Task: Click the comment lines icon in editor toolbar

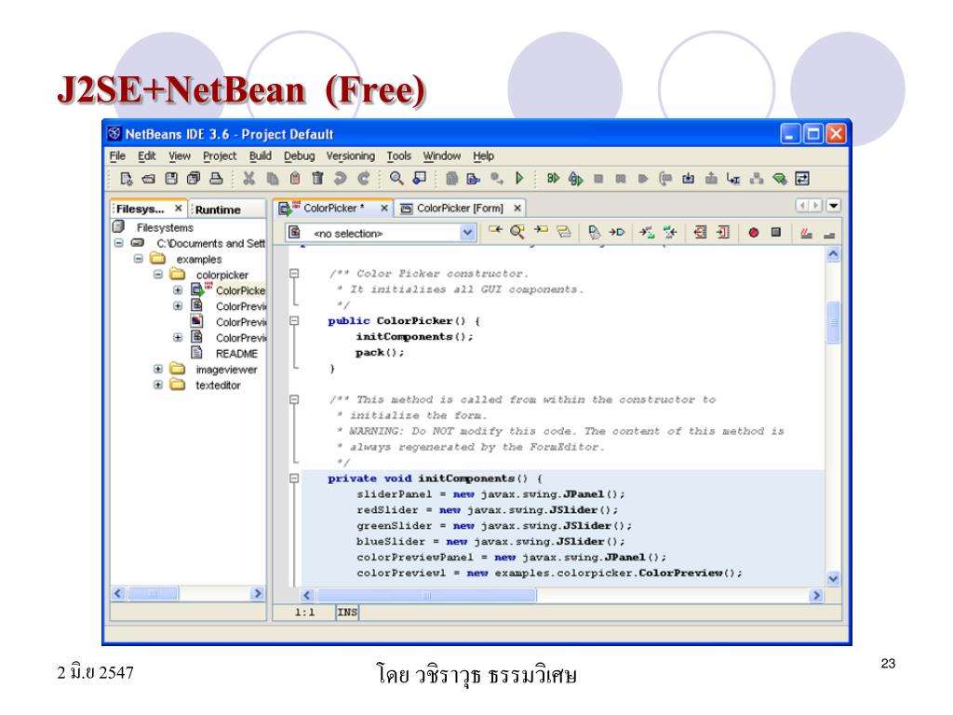Action: 807,232
